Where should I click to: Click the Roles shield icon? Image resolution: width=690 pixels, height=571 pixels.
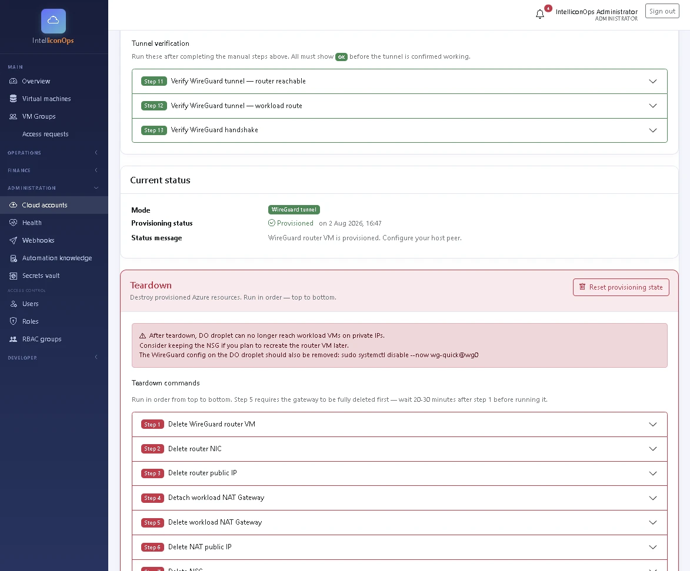[x=13, y=321]
